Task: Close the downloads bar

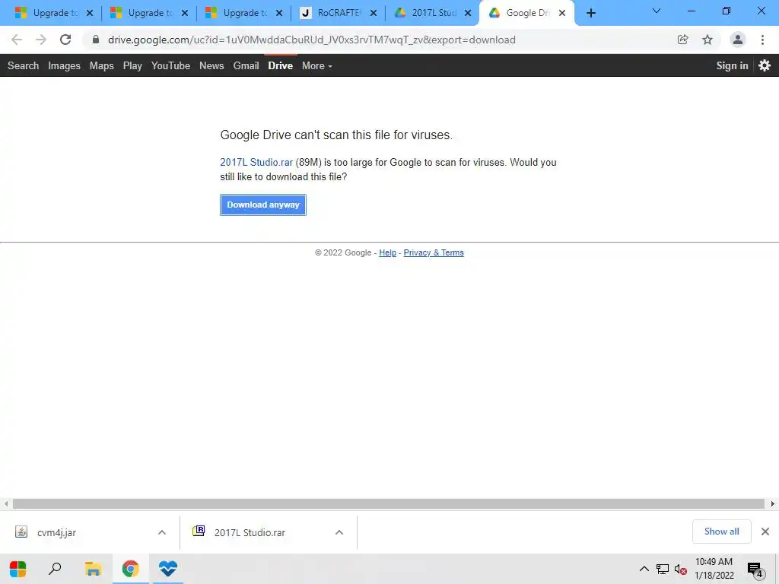Action: click(765, 532)
